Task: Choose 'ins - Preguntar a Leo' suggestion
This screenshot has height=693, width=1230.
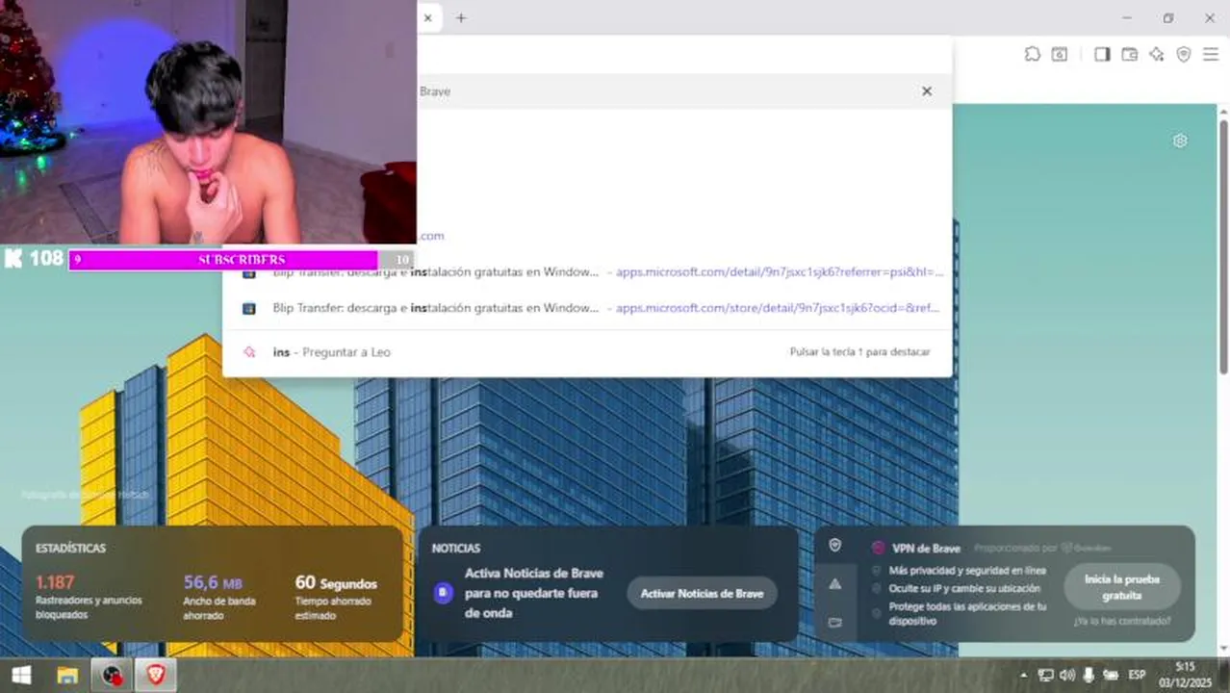Action: (x=587, y=352)
